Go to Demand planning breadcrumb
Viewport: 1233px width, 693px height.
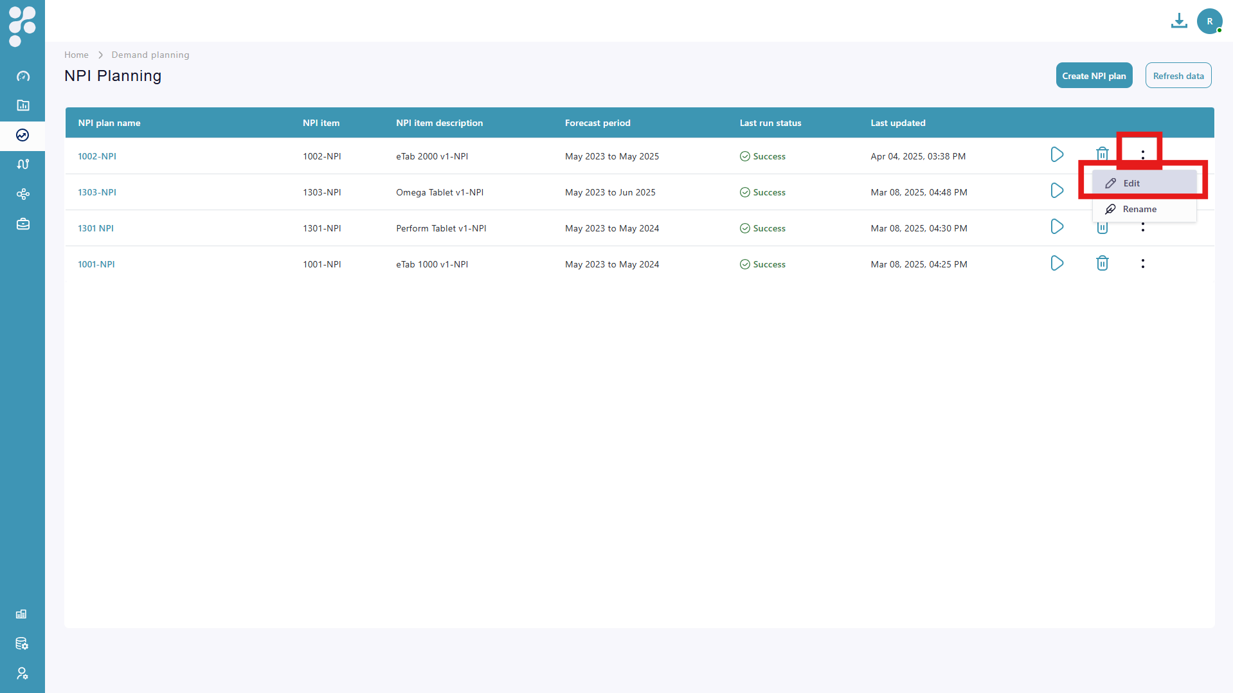click(x=150, y=55)
